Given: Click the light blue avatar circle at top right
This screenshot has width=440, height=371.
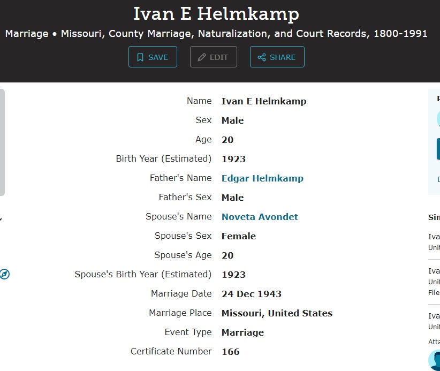Looking at the screenshot, I should [438, 118].
